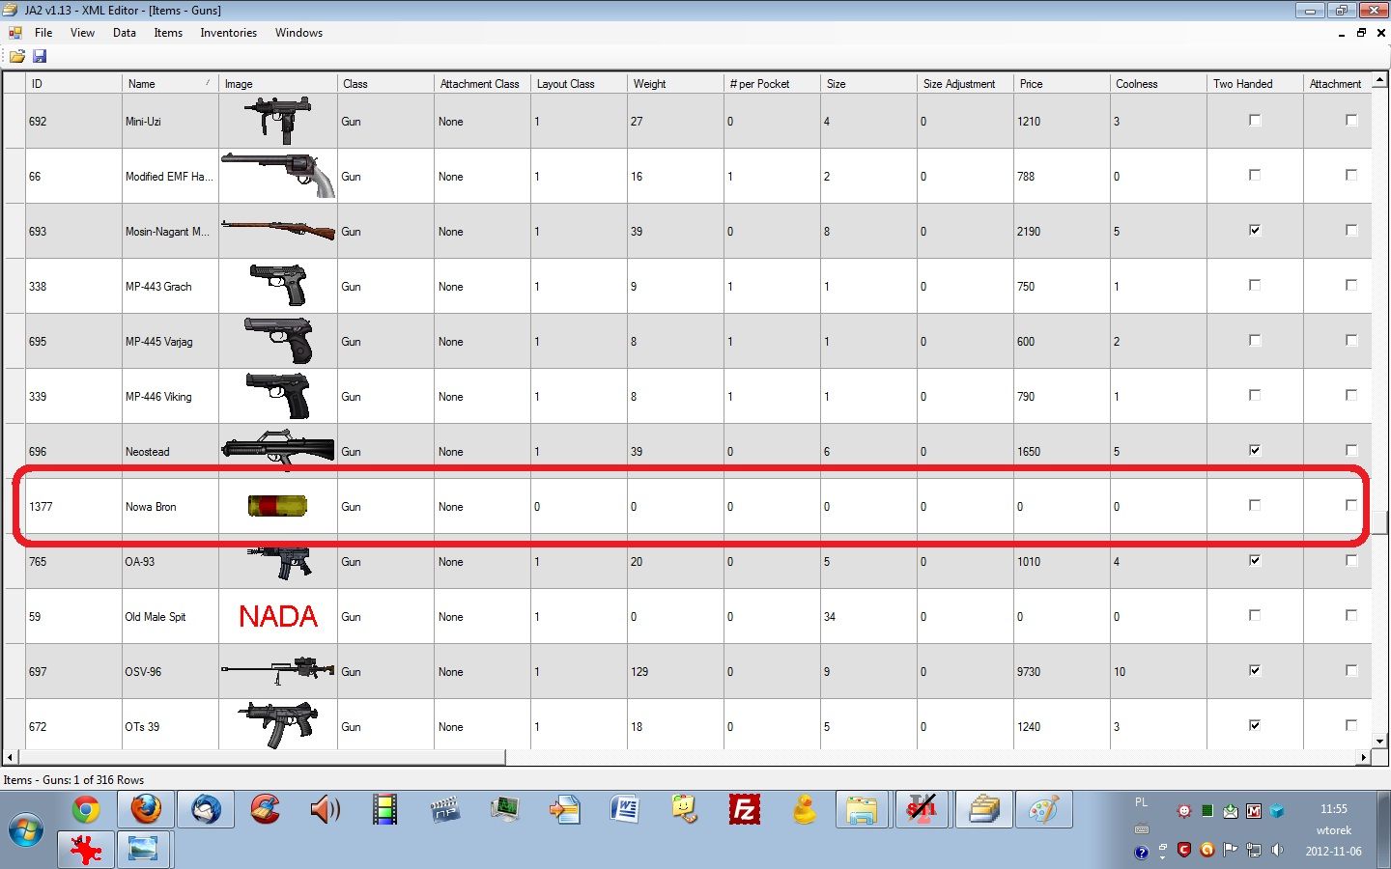Expand the Windows menu

(x=298, y=33)
